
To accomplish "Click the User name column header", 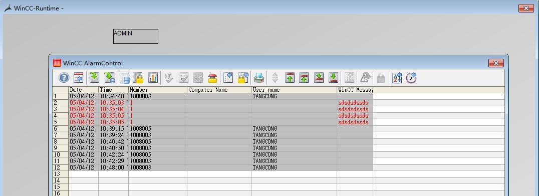I will coord(294,90).
